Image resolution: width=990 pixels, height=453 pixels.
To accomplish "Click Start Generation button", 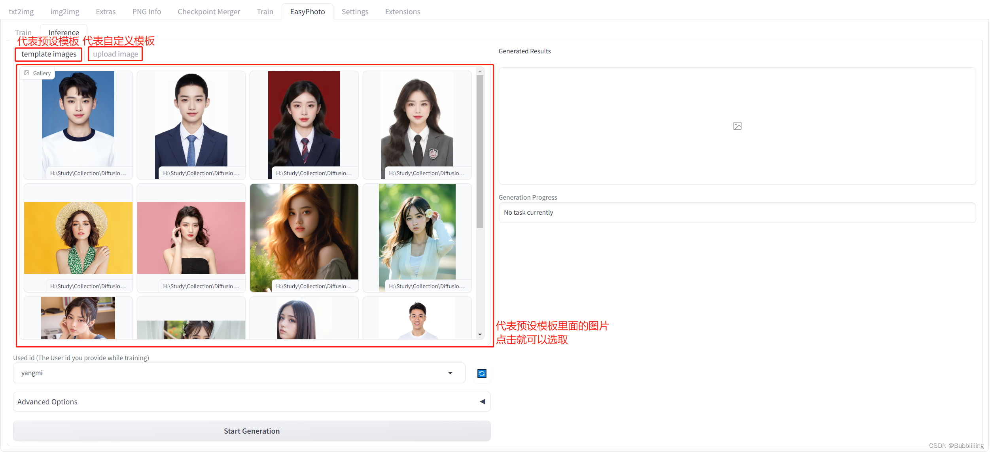I will point(251,431).
